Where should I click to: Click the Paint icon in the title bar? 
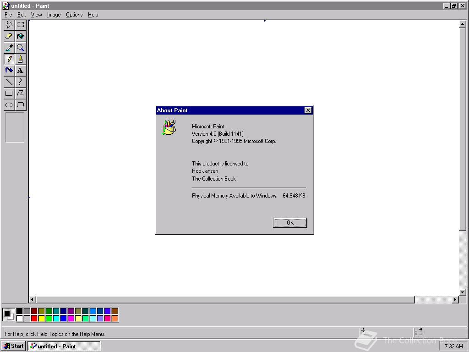(5, 5)
